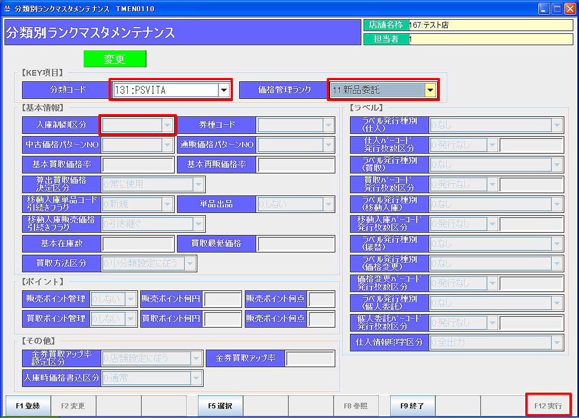Viewport: 579px width, 418px height.
Task: Click the 担当者 field at top right
Action: point(490,40)
